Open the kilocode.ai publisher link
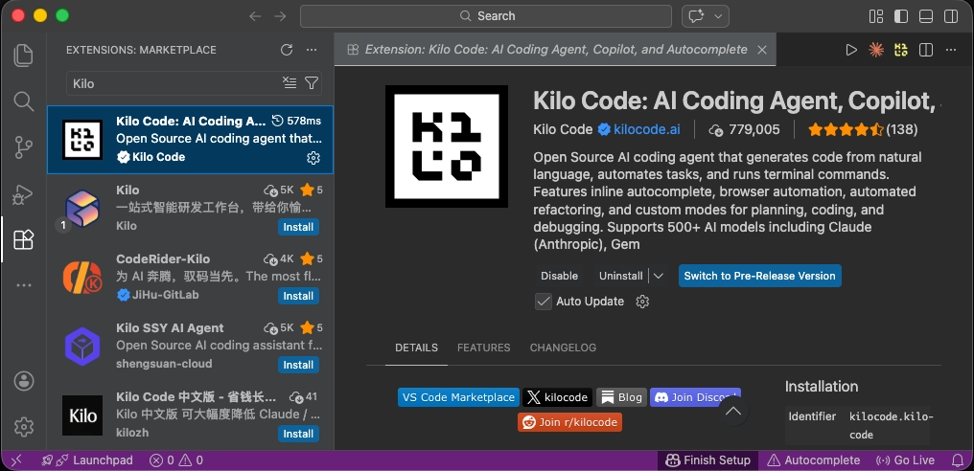974x471 pixels. pos(647,129)
